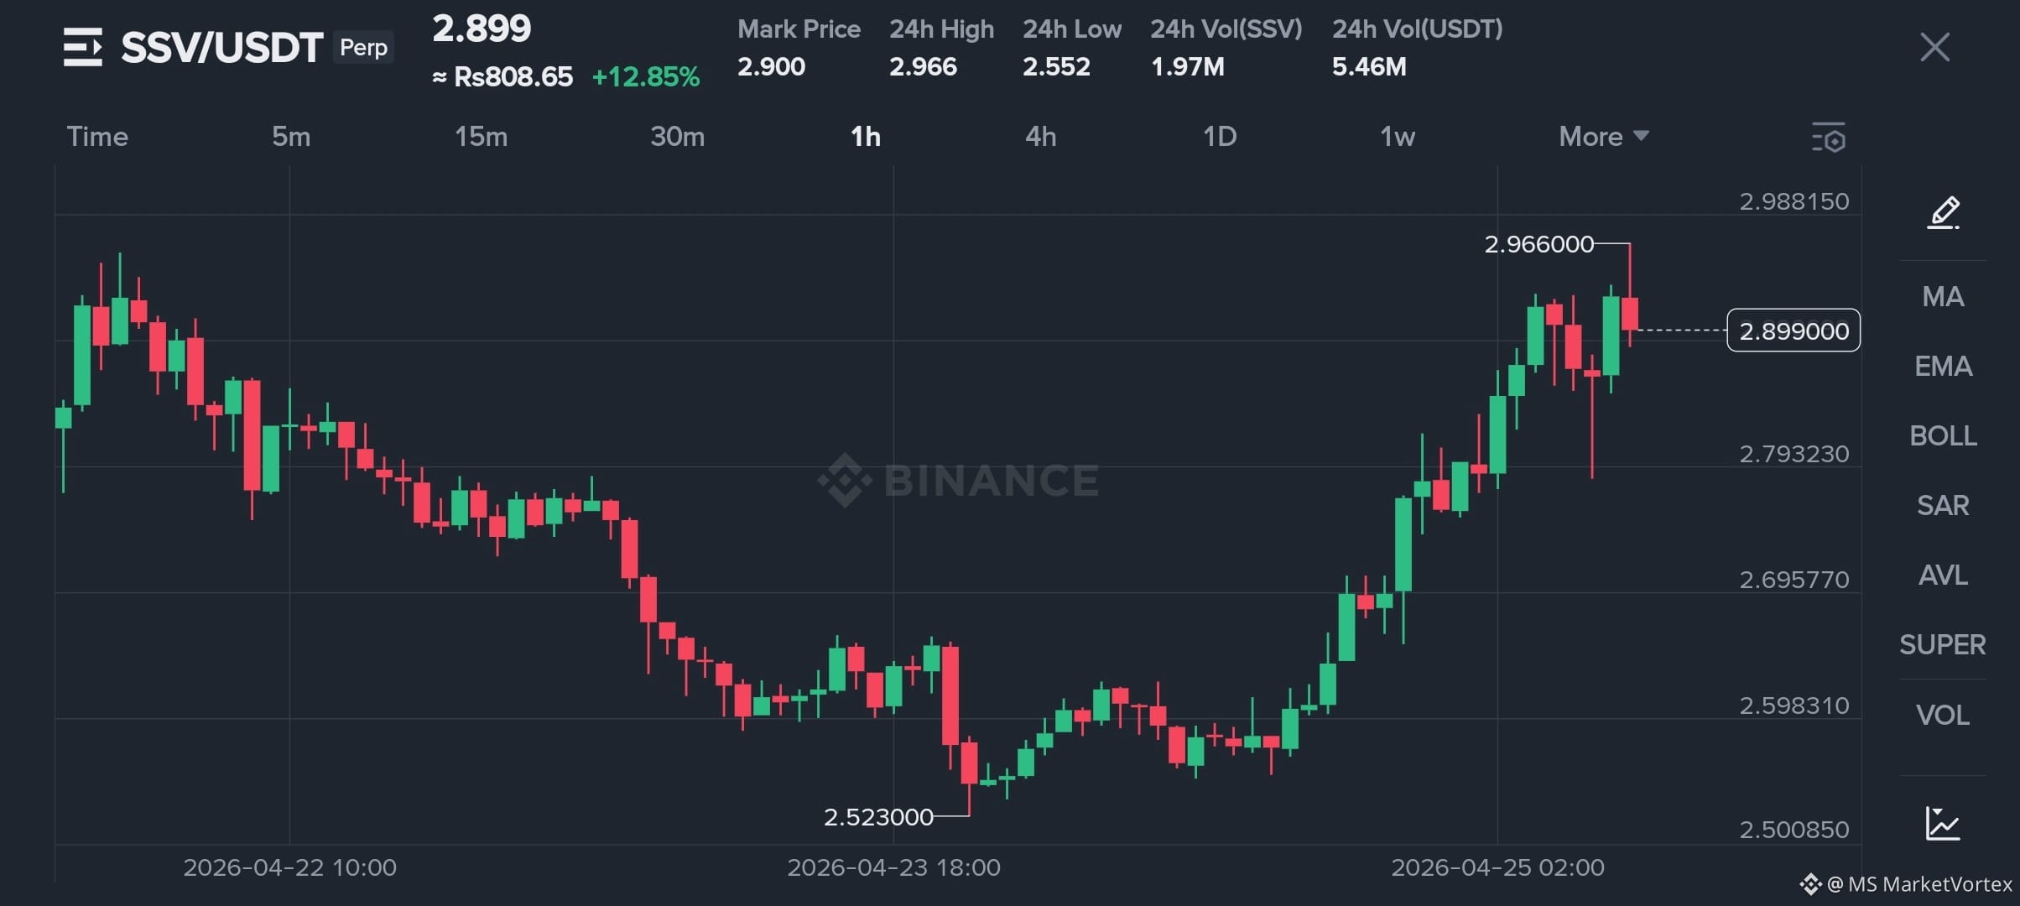Open chart settings icon beside More
This screenshot has width=2020, height=906.
tap(1829, 138)
